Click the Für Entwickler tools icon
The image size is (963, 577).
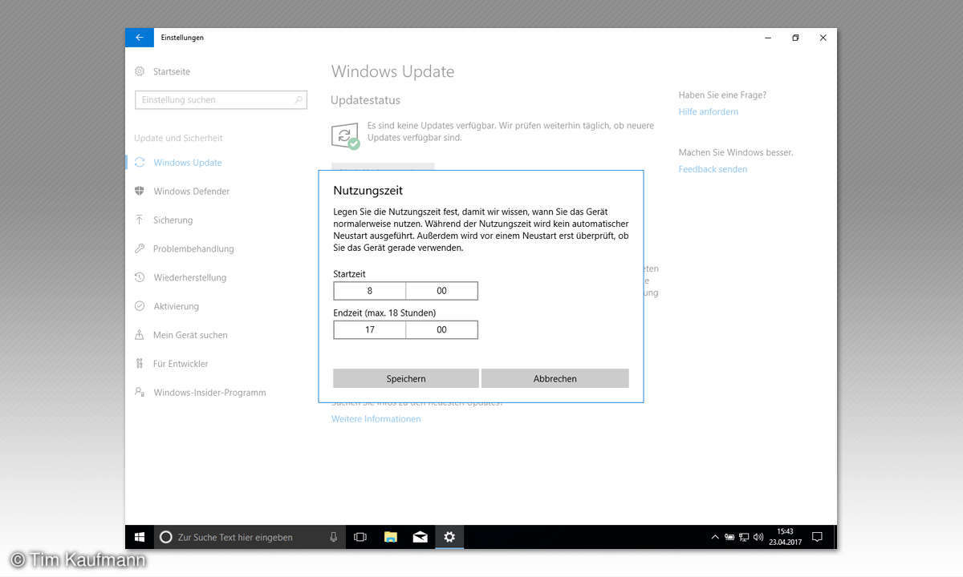point(140,364)
